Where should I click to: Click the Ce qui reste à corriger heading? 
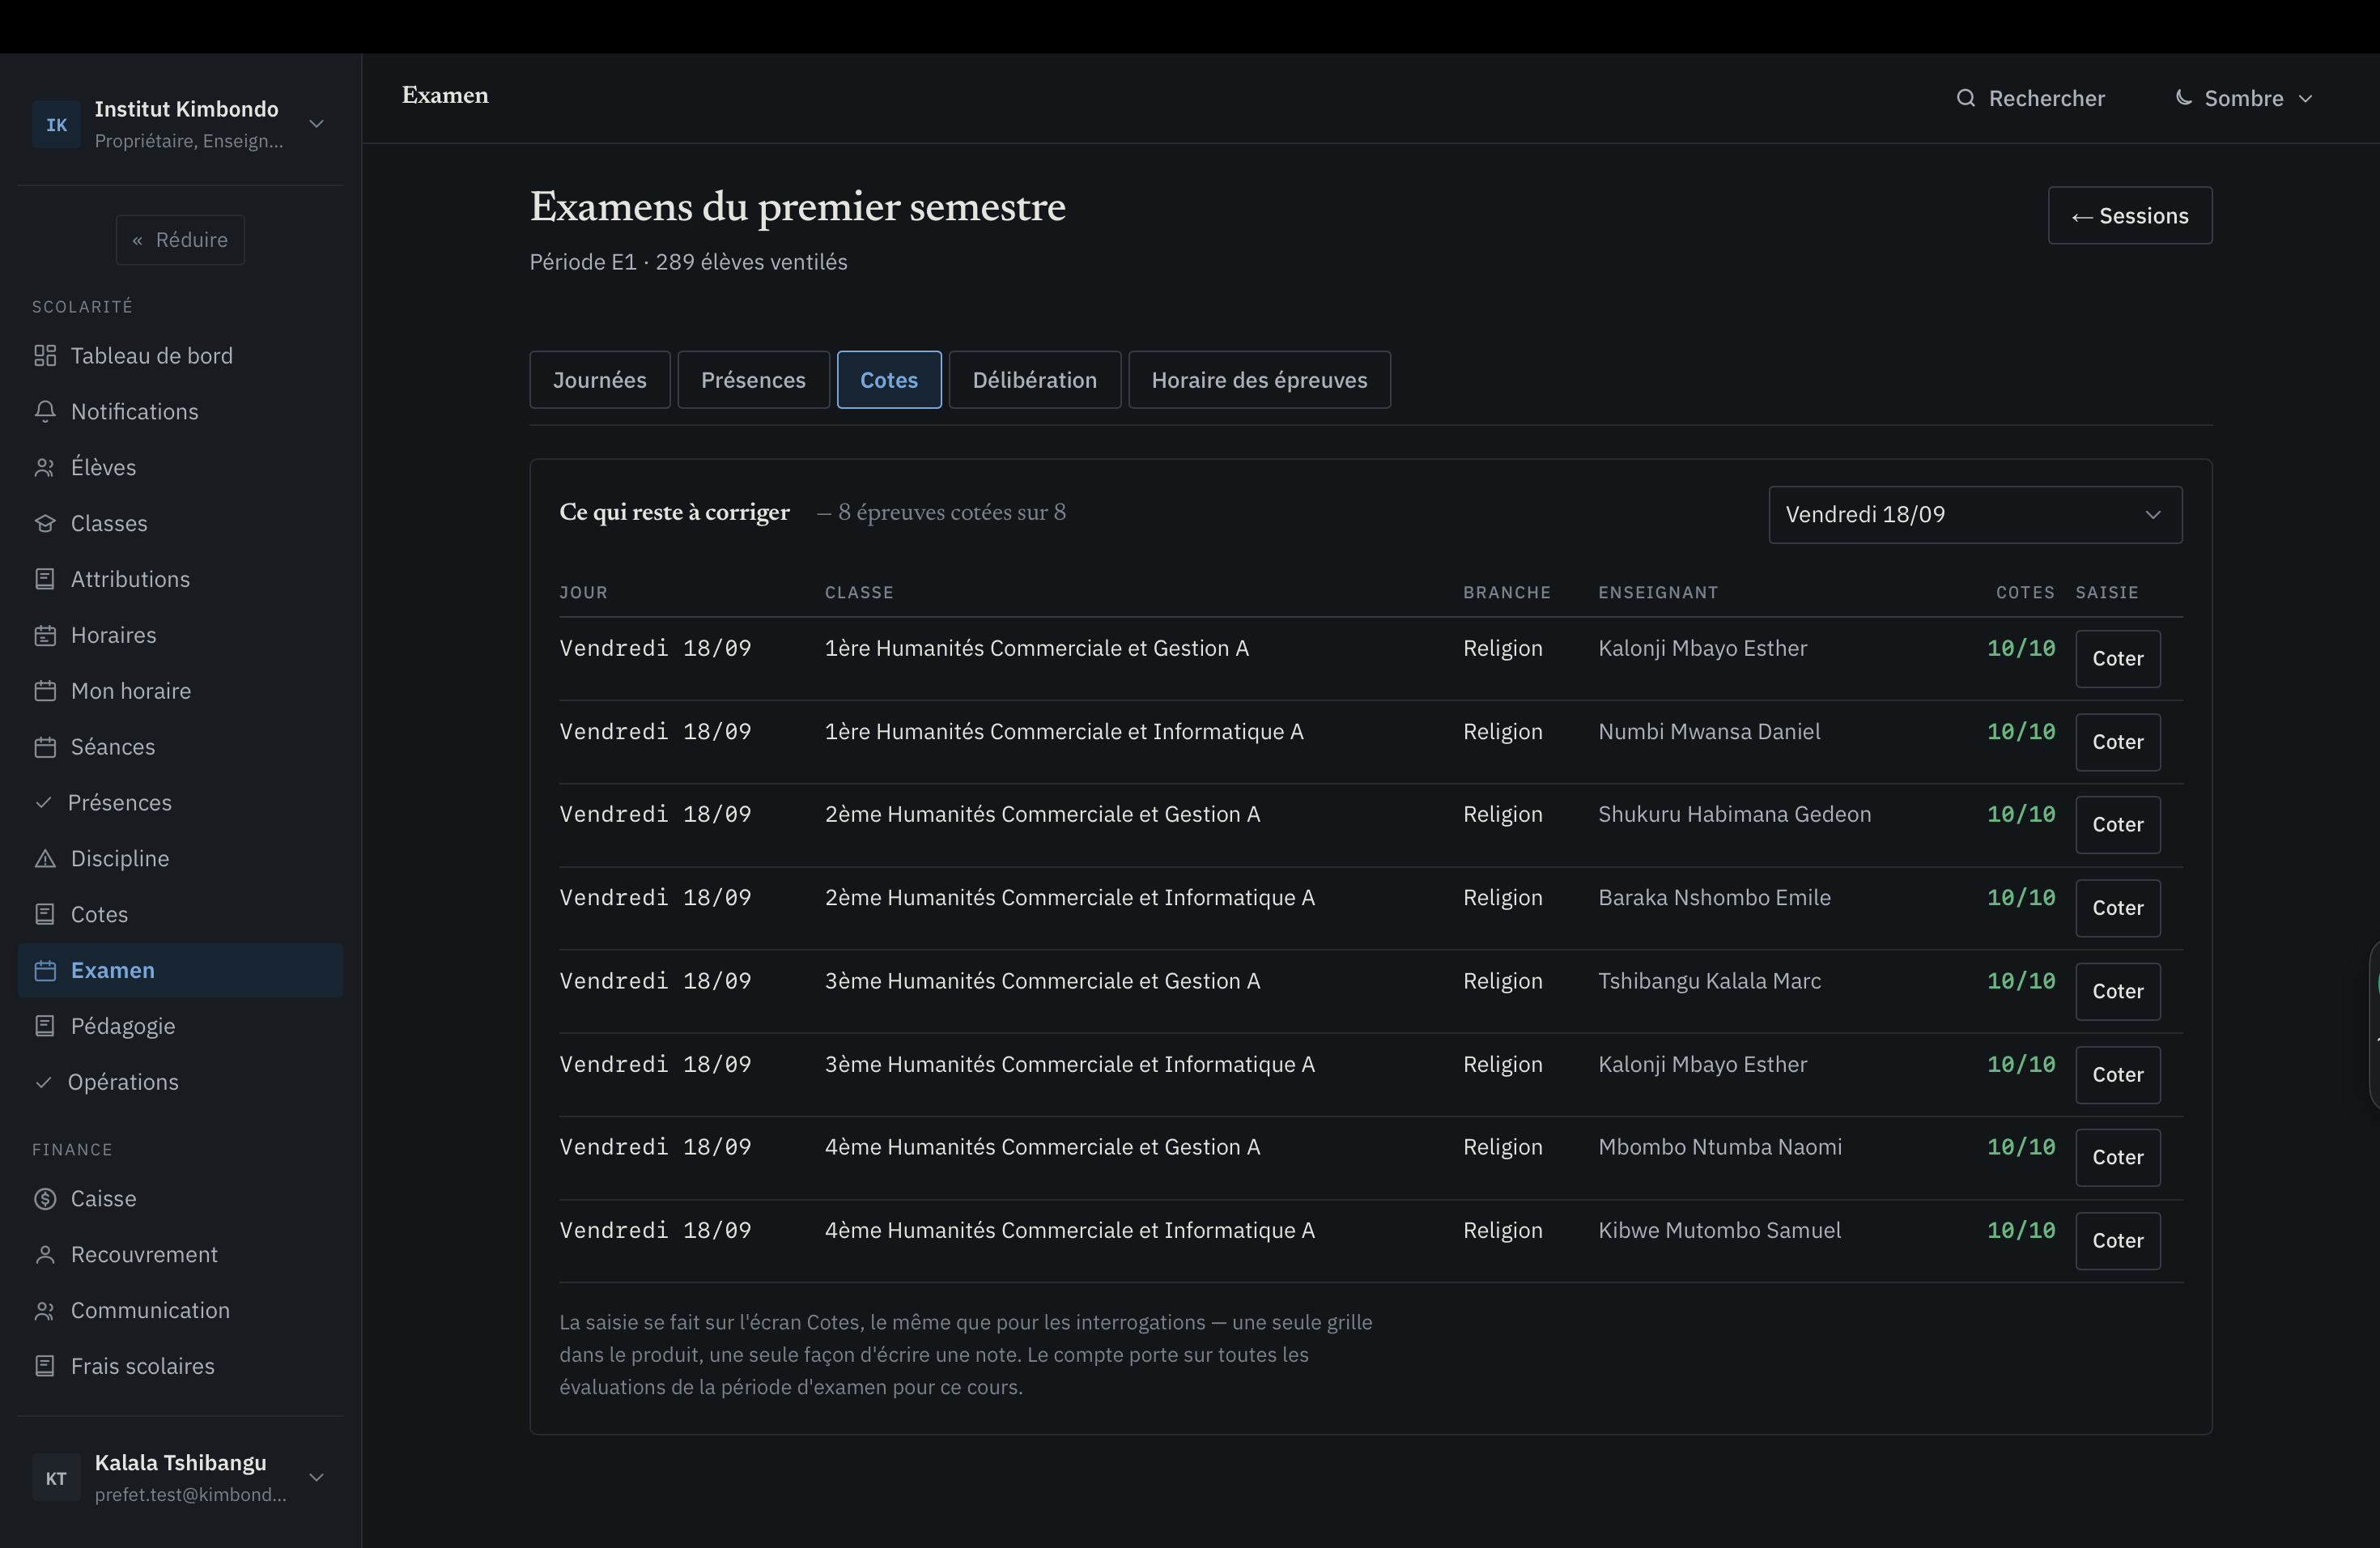point(674,513)
